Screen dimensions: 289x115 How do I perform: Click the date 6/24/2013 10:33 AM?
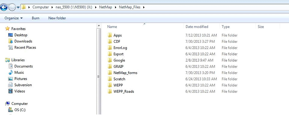[x=201, y=79]
